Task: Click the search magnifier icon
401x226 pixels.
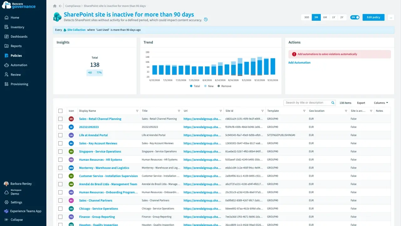Action: click(333, 103)
